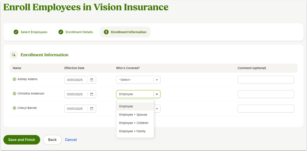The height and width of the screenshot is (151, 307).
Task: Click the Effective Date column header
Action: point(74,68)
